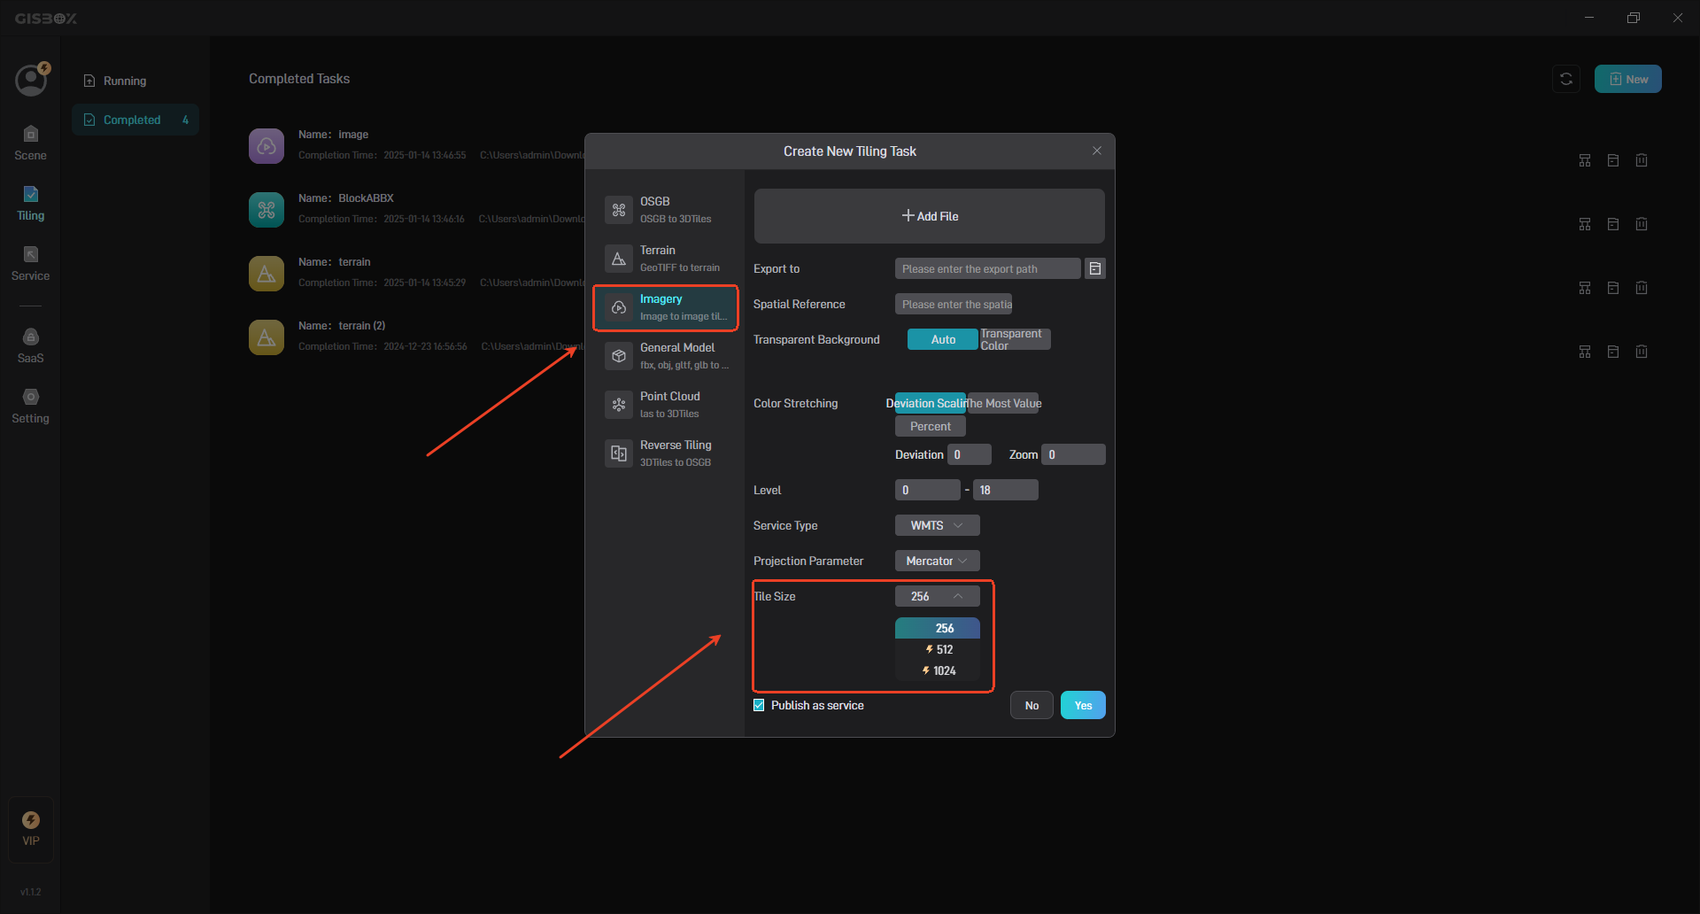Open the SaaS section in the sidebar

(30, 346)
